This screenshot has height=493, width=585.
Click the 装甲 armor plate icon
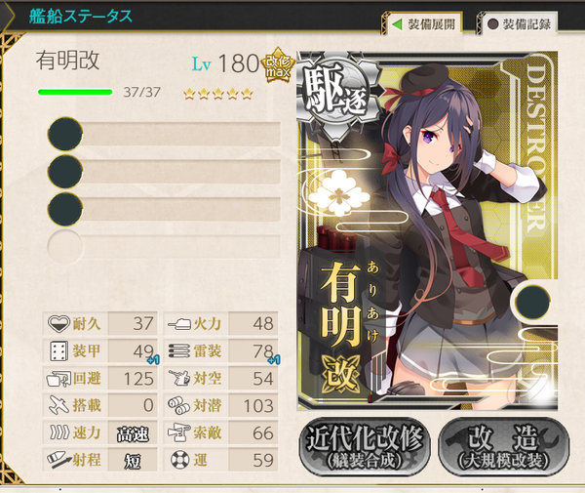point(58,350)
